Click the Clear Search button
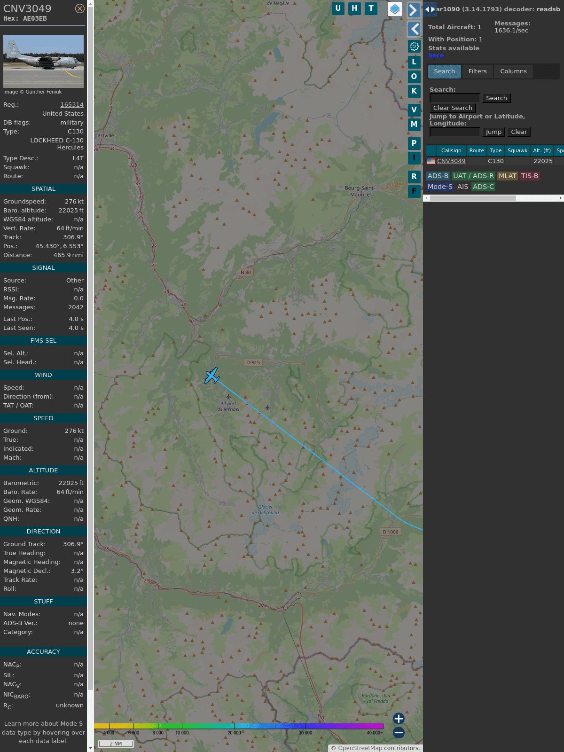The width and height of the screenshot is (564, 752). [x=453, y=108]
